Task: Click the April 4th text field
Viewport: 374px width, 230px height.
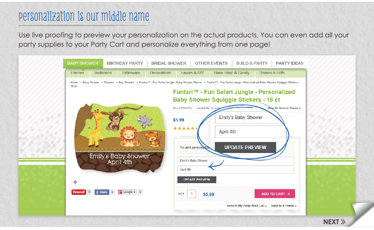Action: [x=236, y=169]
